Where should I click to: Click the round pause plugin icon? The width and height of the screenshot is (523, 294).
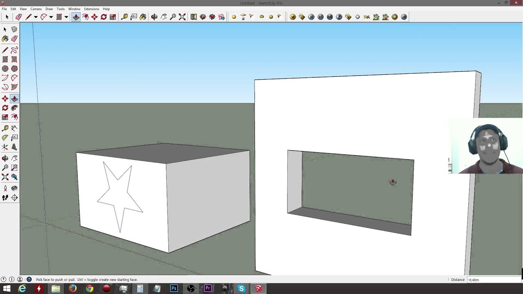click(404, 17)
